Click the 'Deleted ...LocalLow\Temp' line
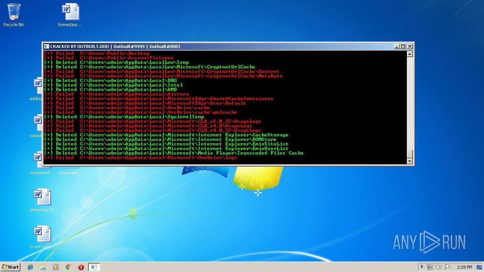Screen dimensions: 484x272 (x=116, y=62)
